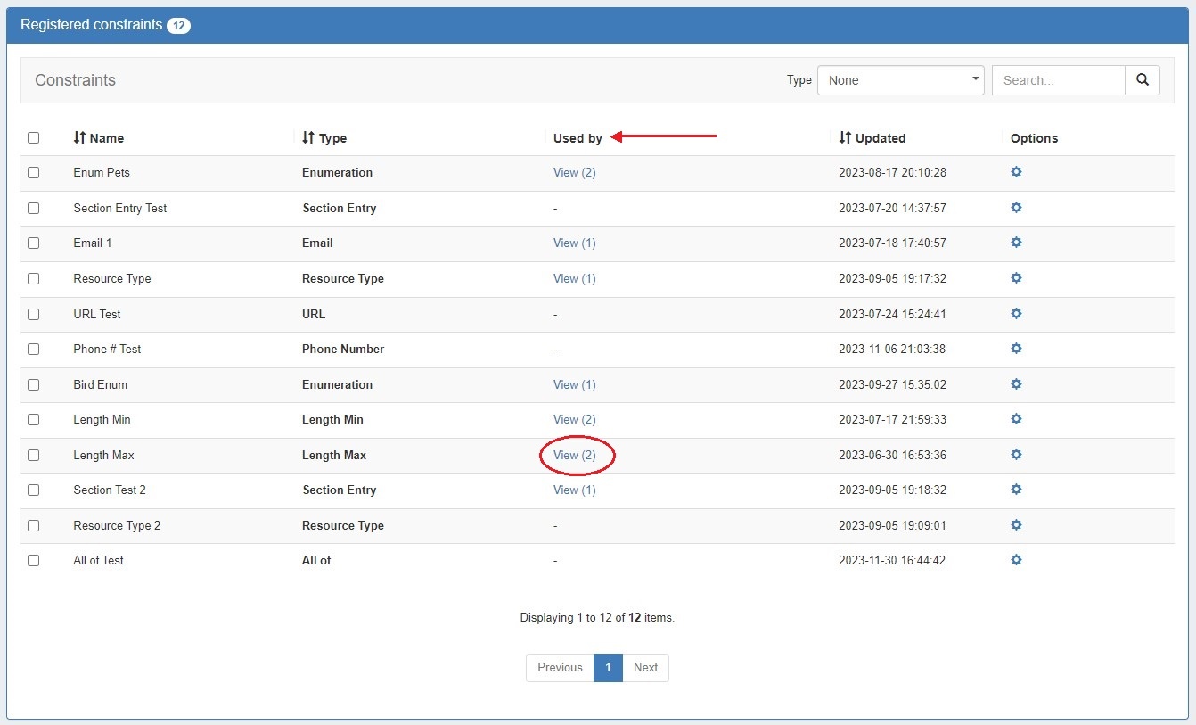This screenshot has height=725, width=1196.
Task: Click the Previous pagination button
Action: click(560, 667)
